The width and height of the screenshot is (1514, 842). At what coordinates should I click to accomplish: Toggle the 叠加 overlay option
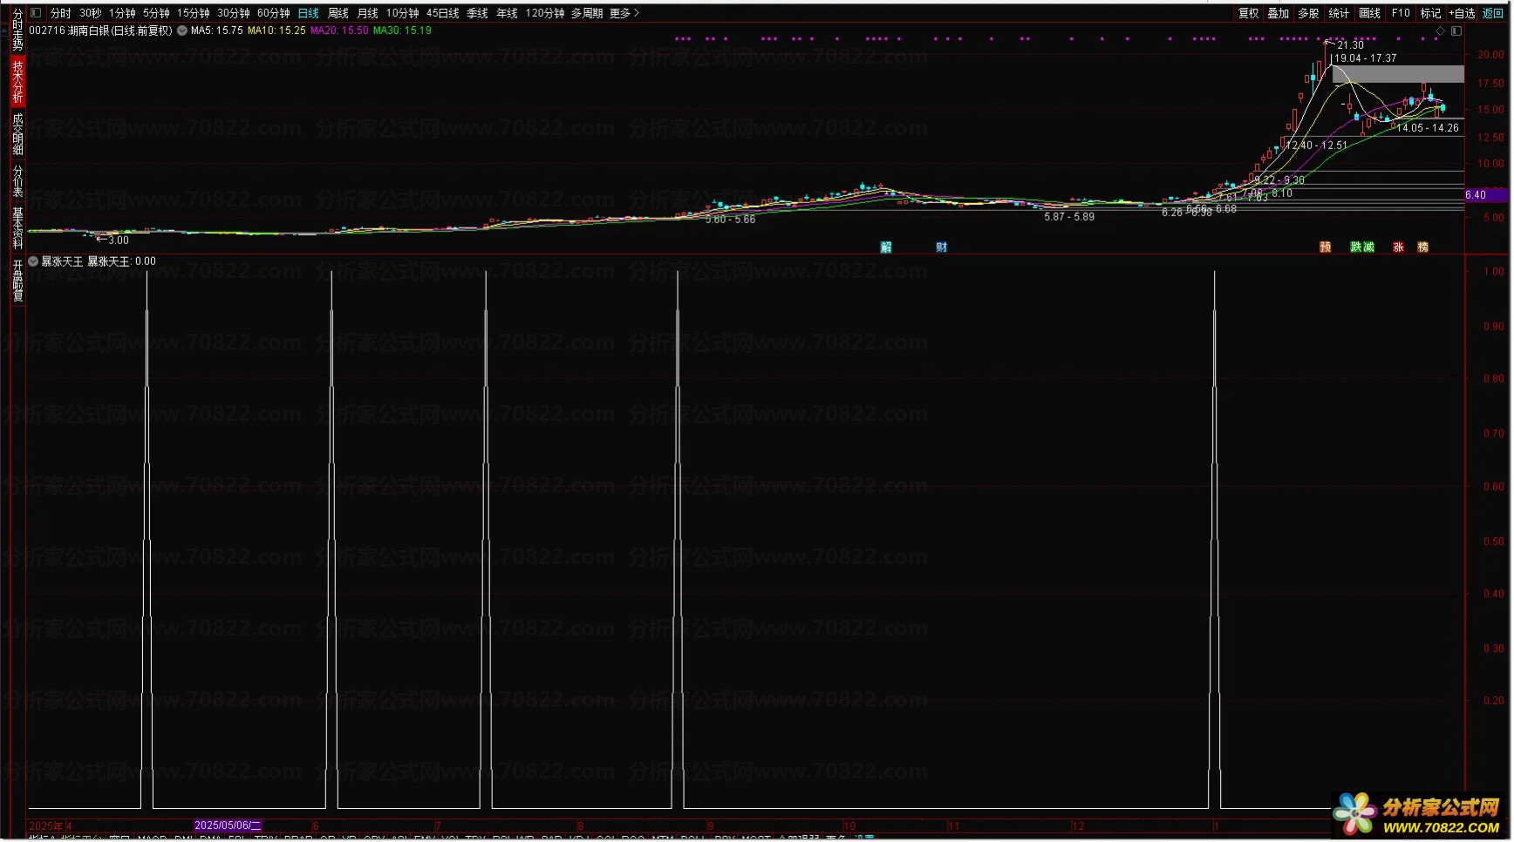[x=1278, y=13]
